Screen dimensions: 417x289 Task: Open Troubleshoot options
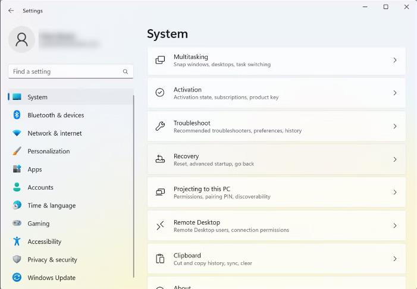coord(277,127)
